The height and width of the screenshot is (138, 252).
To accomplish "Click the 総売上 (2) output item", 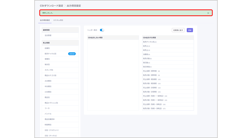I will (x=168, y=46).
